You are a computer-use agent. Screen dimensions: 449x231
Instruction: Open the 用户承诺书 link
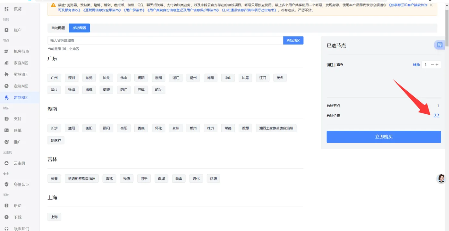134,10
